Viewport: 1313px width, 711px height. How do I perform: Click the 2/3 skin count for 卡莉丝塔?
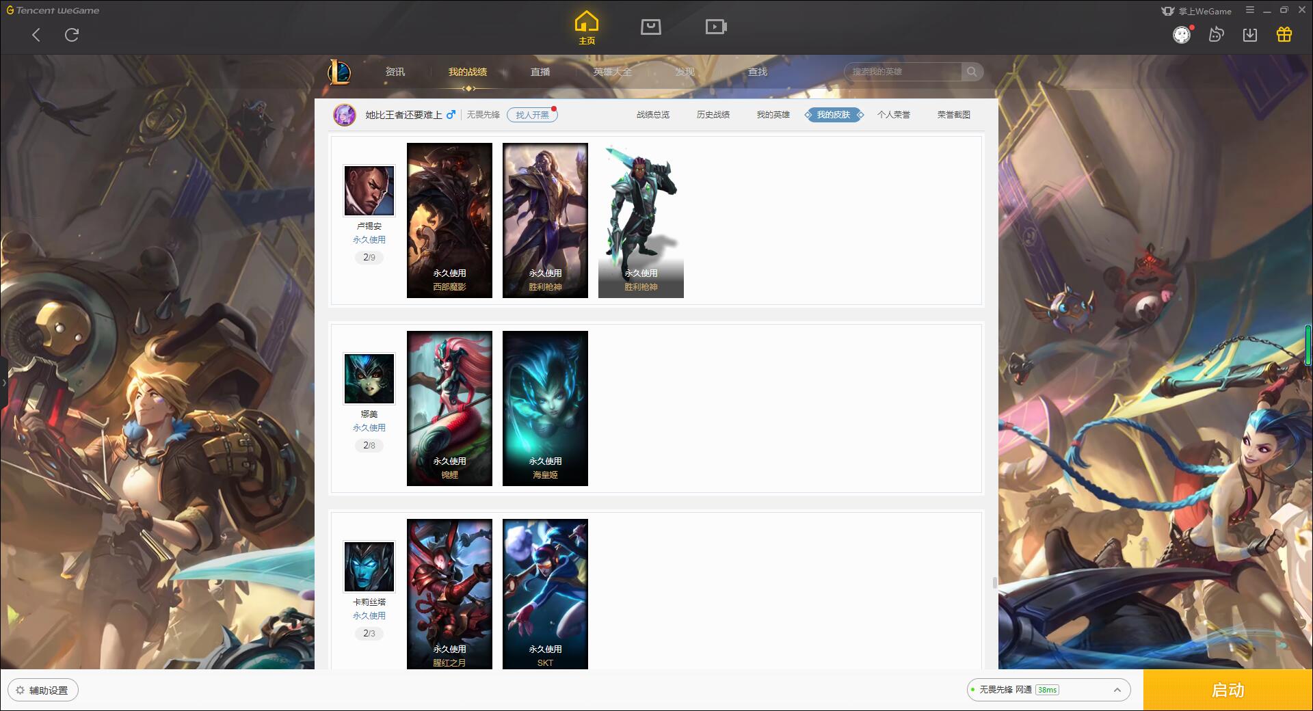click(x=369, y=634)
